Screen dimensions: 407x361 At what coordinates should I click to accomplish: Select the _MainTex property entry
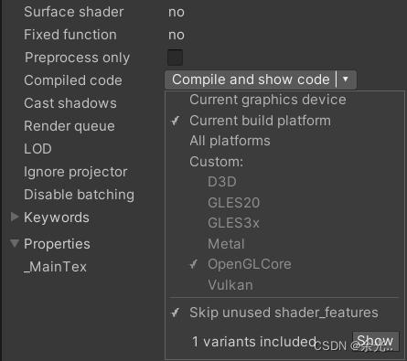point(55,267)
